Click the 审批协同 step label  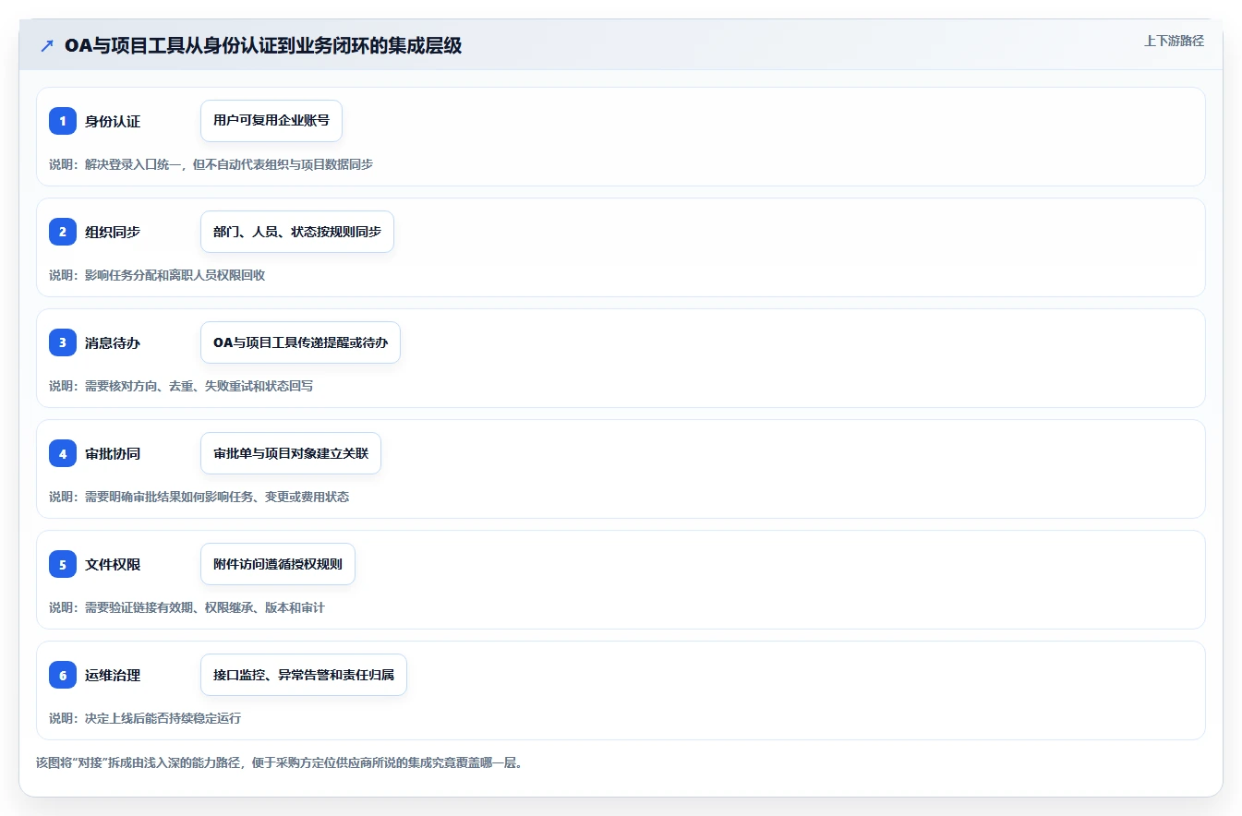tap(113, 453)
